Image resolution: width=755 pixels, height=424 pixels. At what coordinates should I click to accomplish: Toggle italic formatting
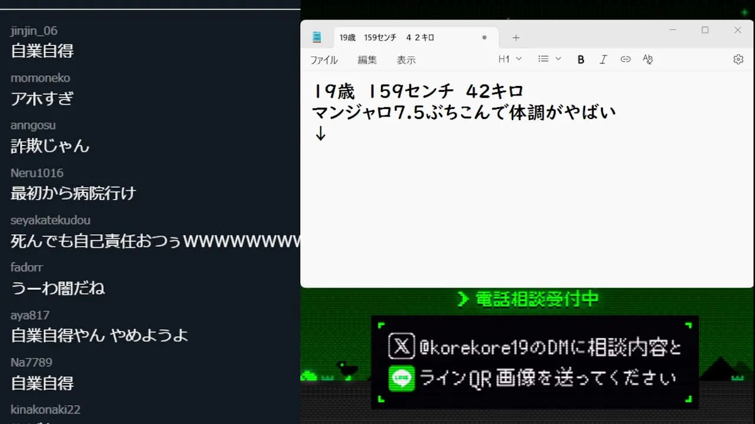coord(603,59)
